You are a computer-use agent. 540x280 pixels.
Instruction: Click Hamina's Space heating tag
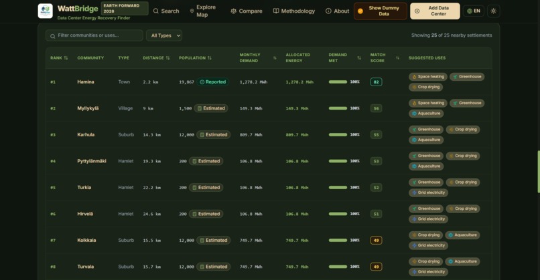(x=427, y=77)
